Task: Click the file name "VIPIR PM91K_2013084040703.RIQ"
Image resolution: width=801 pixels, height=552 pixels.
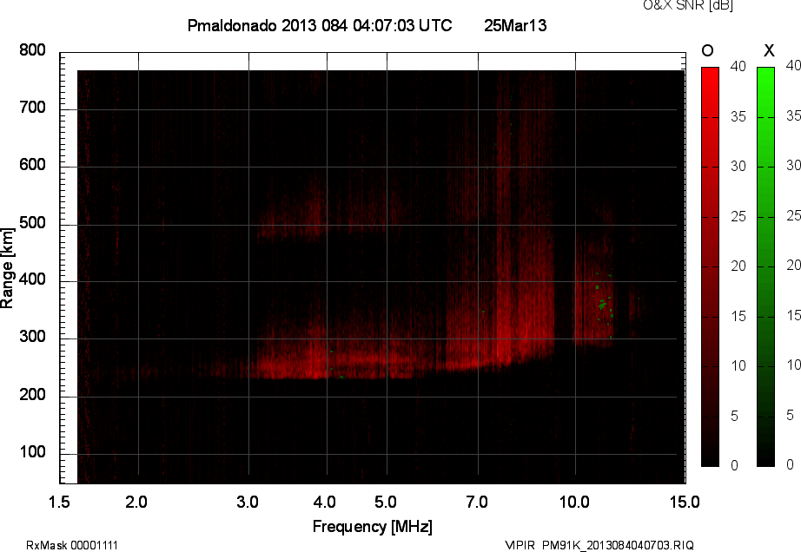Action: (599, 545)
